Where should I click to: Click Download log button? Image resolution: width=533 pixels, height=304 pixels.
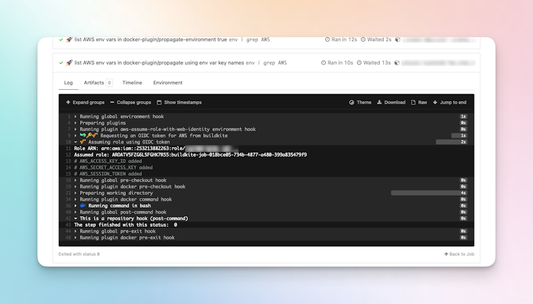[391, 102]
